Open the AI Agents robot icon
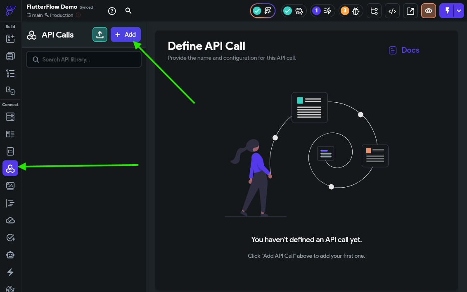 tap(10, 255)
